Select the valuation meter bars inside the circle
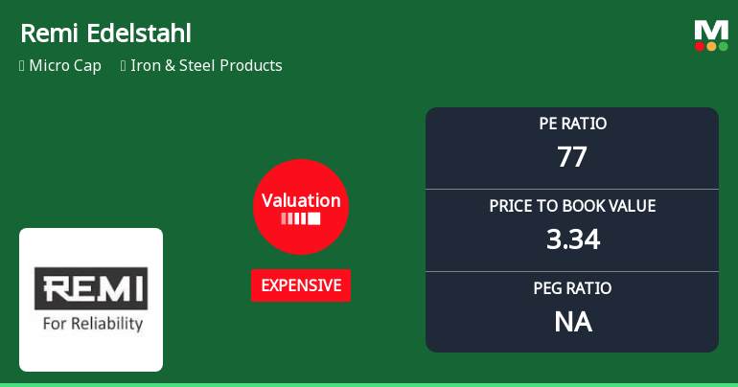Screen dimensions: 738x387 point(301,219)
